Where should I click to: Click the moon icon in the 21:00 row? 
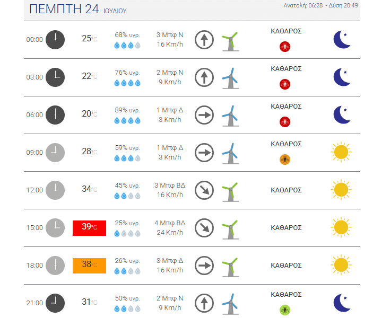pos(342,303)
